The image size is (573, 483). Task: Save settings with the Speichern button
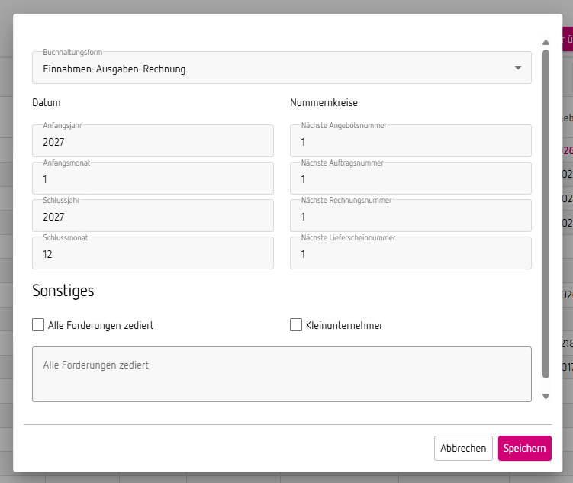524,448
